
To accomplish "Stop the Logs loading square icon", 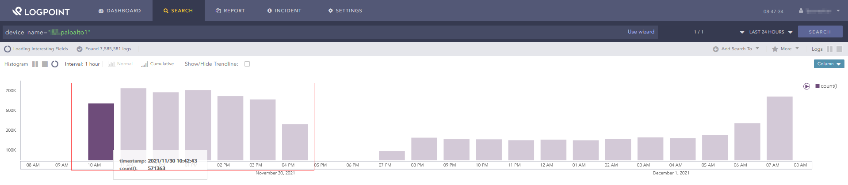I will click(839, 49).
